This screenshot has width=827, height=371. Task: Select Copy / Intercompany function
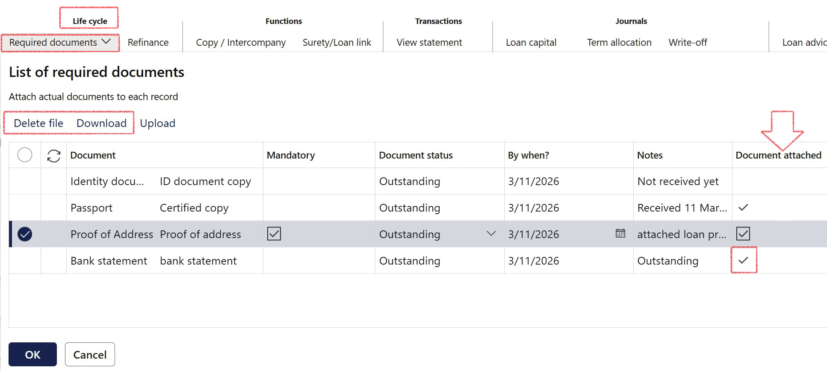click(x=241, y=42)
